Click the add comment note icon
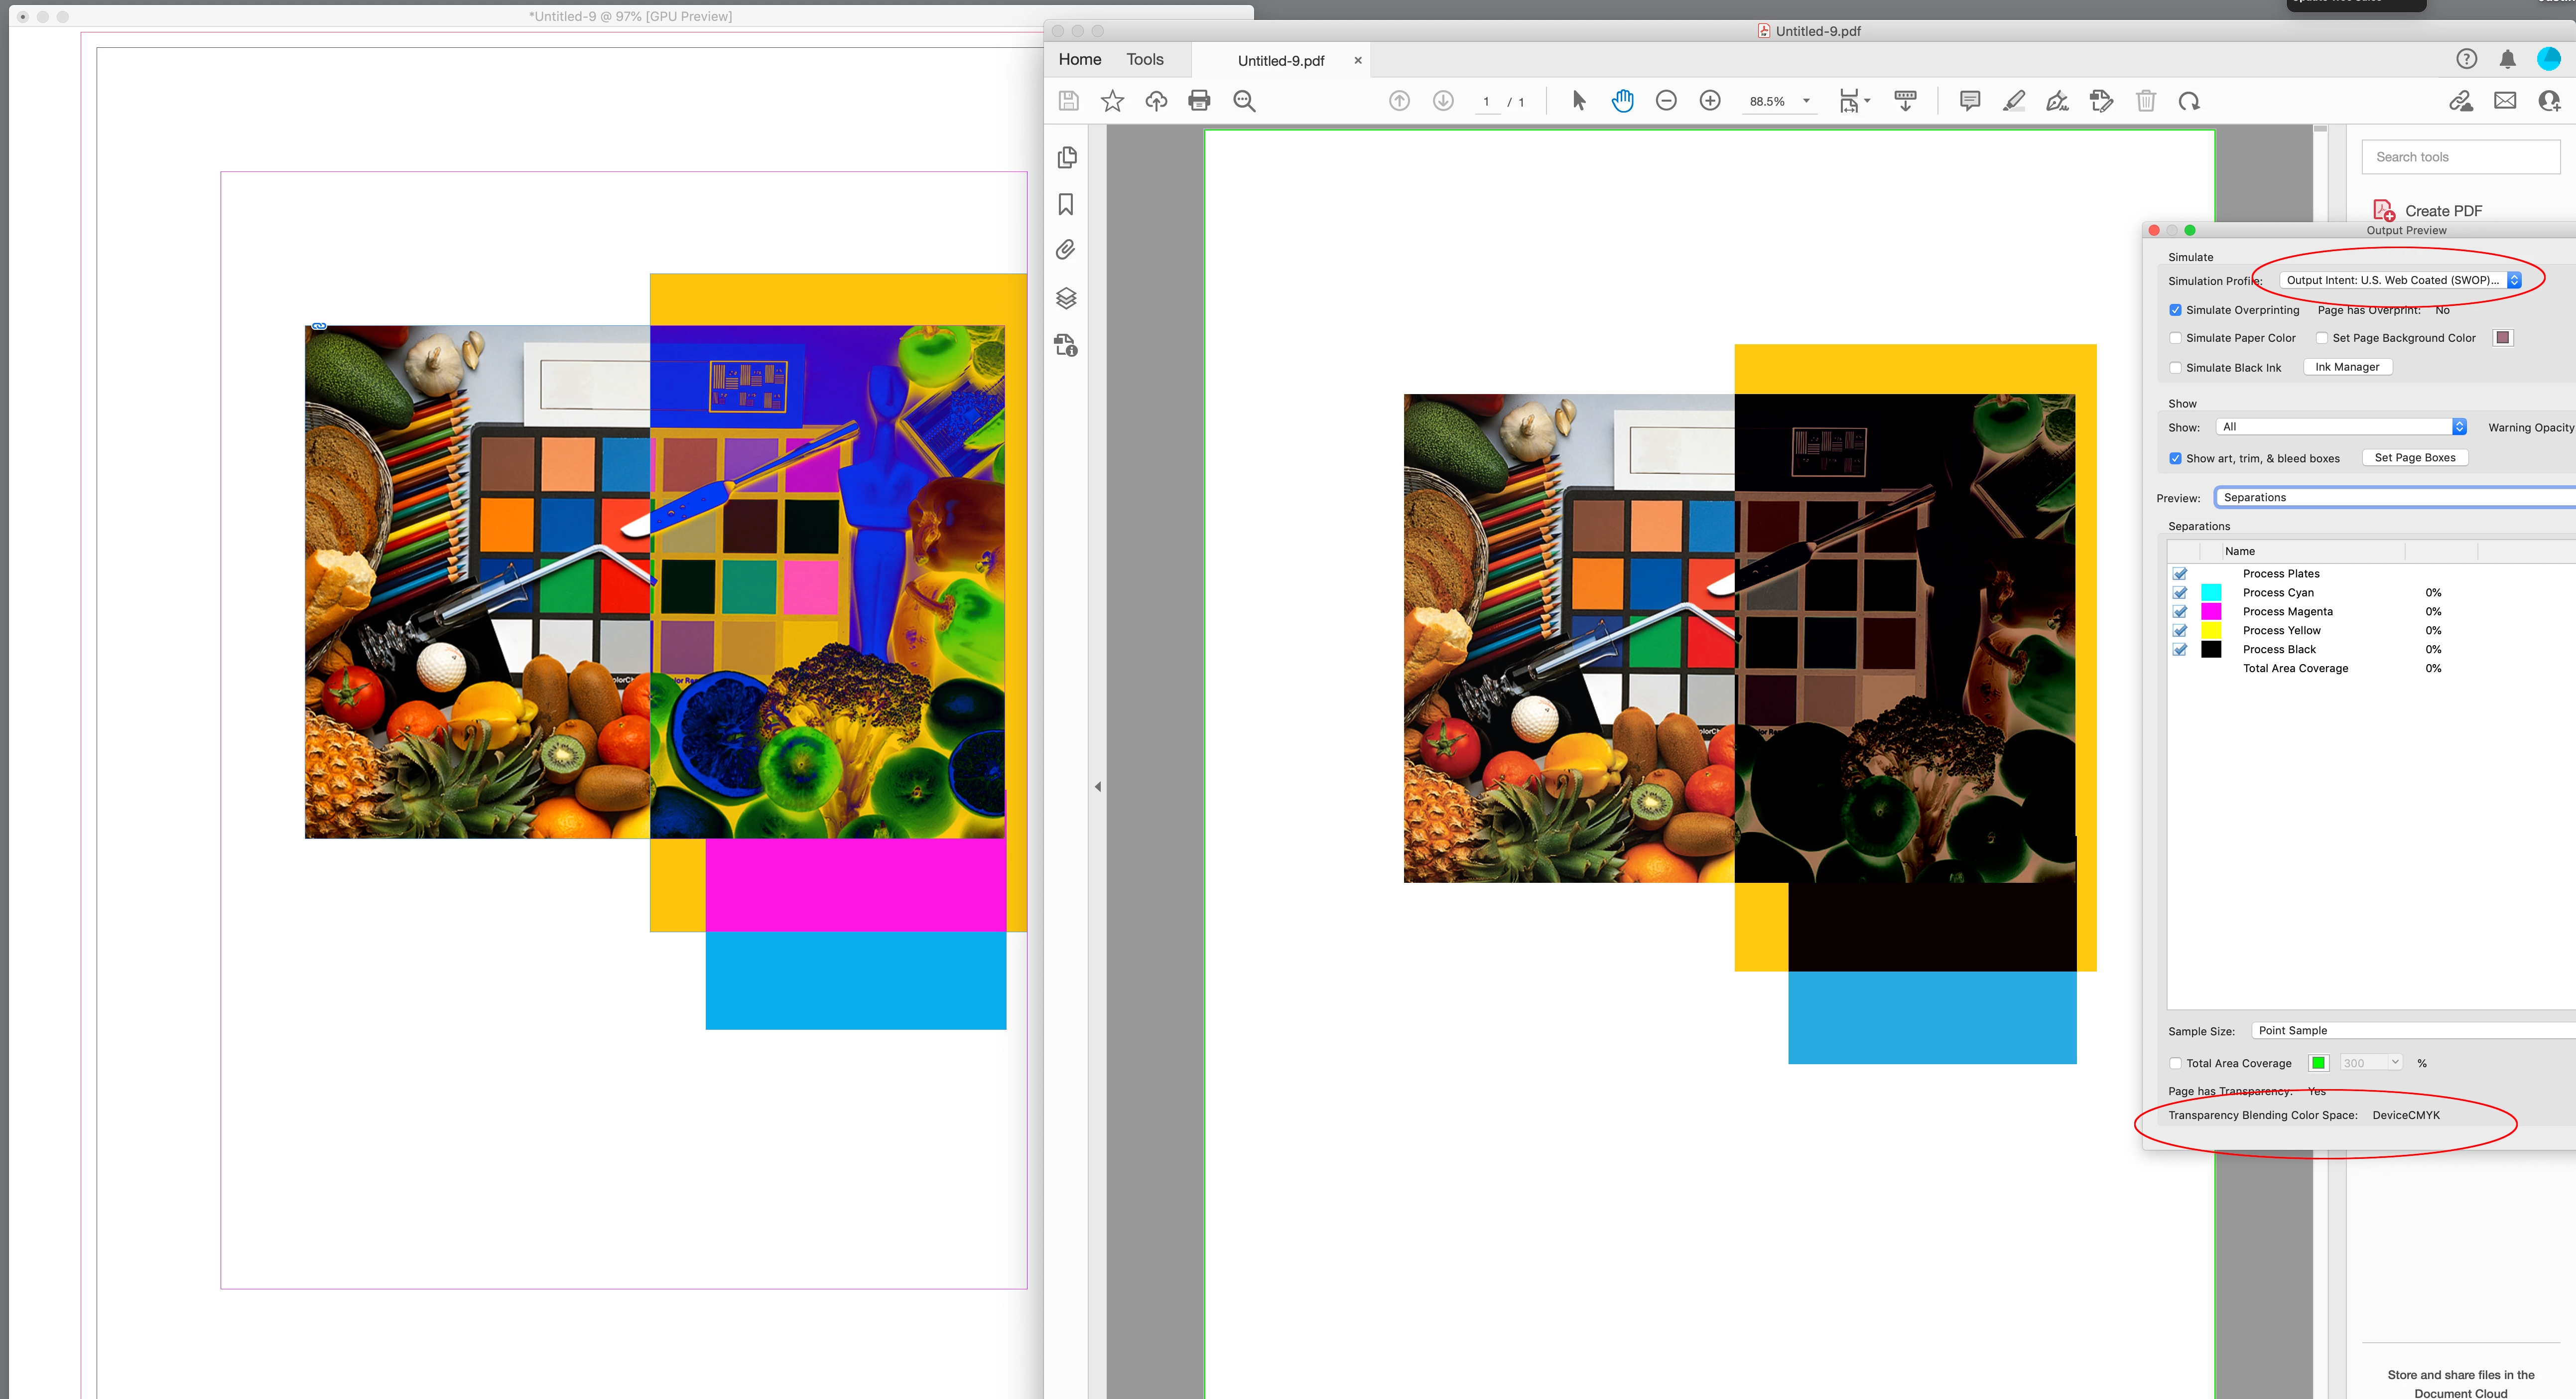The height and width of the screenshot is (1399, 2576). coord(1969,101)
